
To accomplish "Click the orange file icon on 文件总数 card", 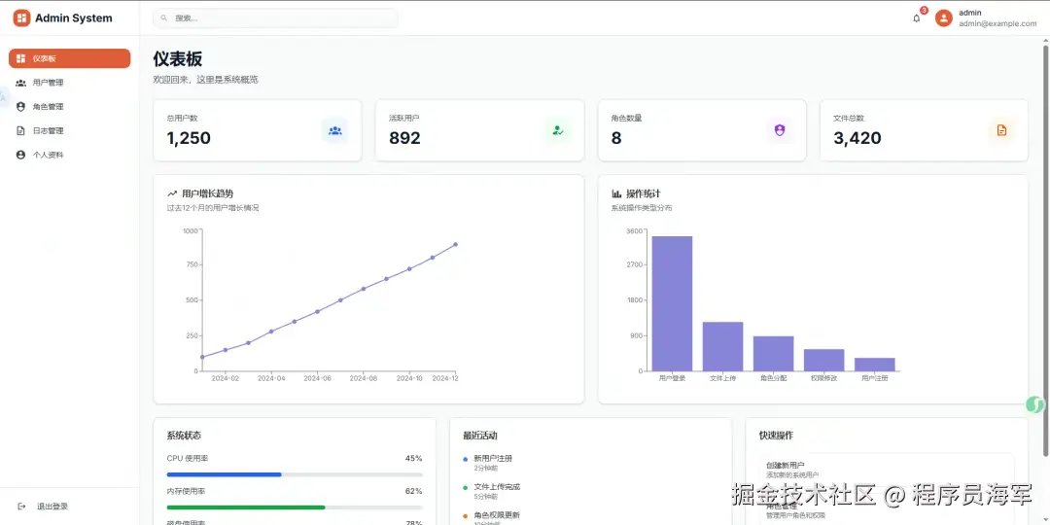I will pyautogui.click(x=1001, y=130).
